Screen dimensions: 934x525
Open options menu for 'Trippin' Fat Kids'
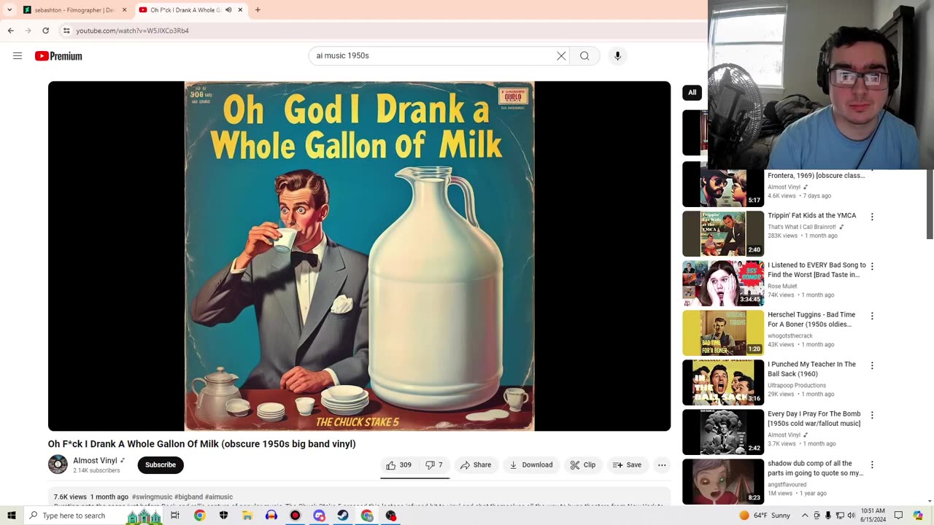point(871,217)
